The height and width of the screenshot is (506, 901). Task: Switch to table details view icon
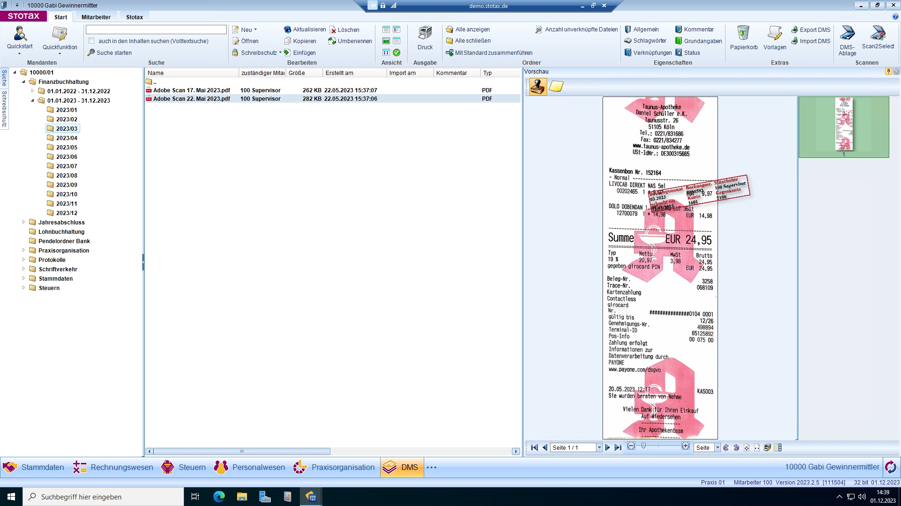(397, 41)
